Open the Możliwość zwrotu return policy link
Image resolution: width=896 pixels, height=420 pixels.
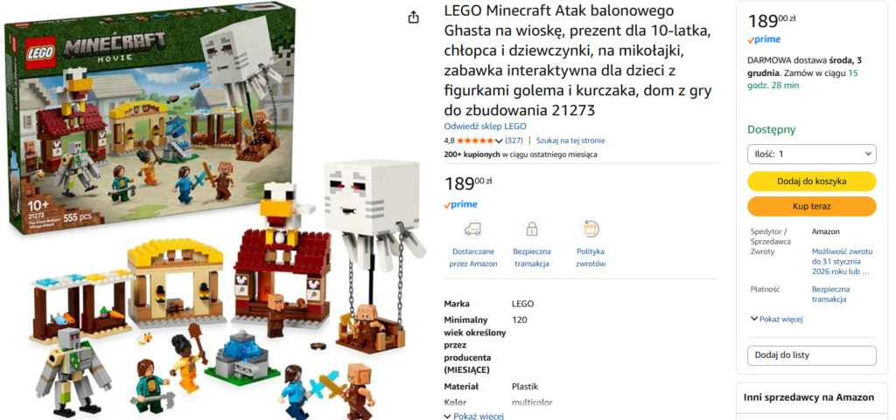point(843,261)
